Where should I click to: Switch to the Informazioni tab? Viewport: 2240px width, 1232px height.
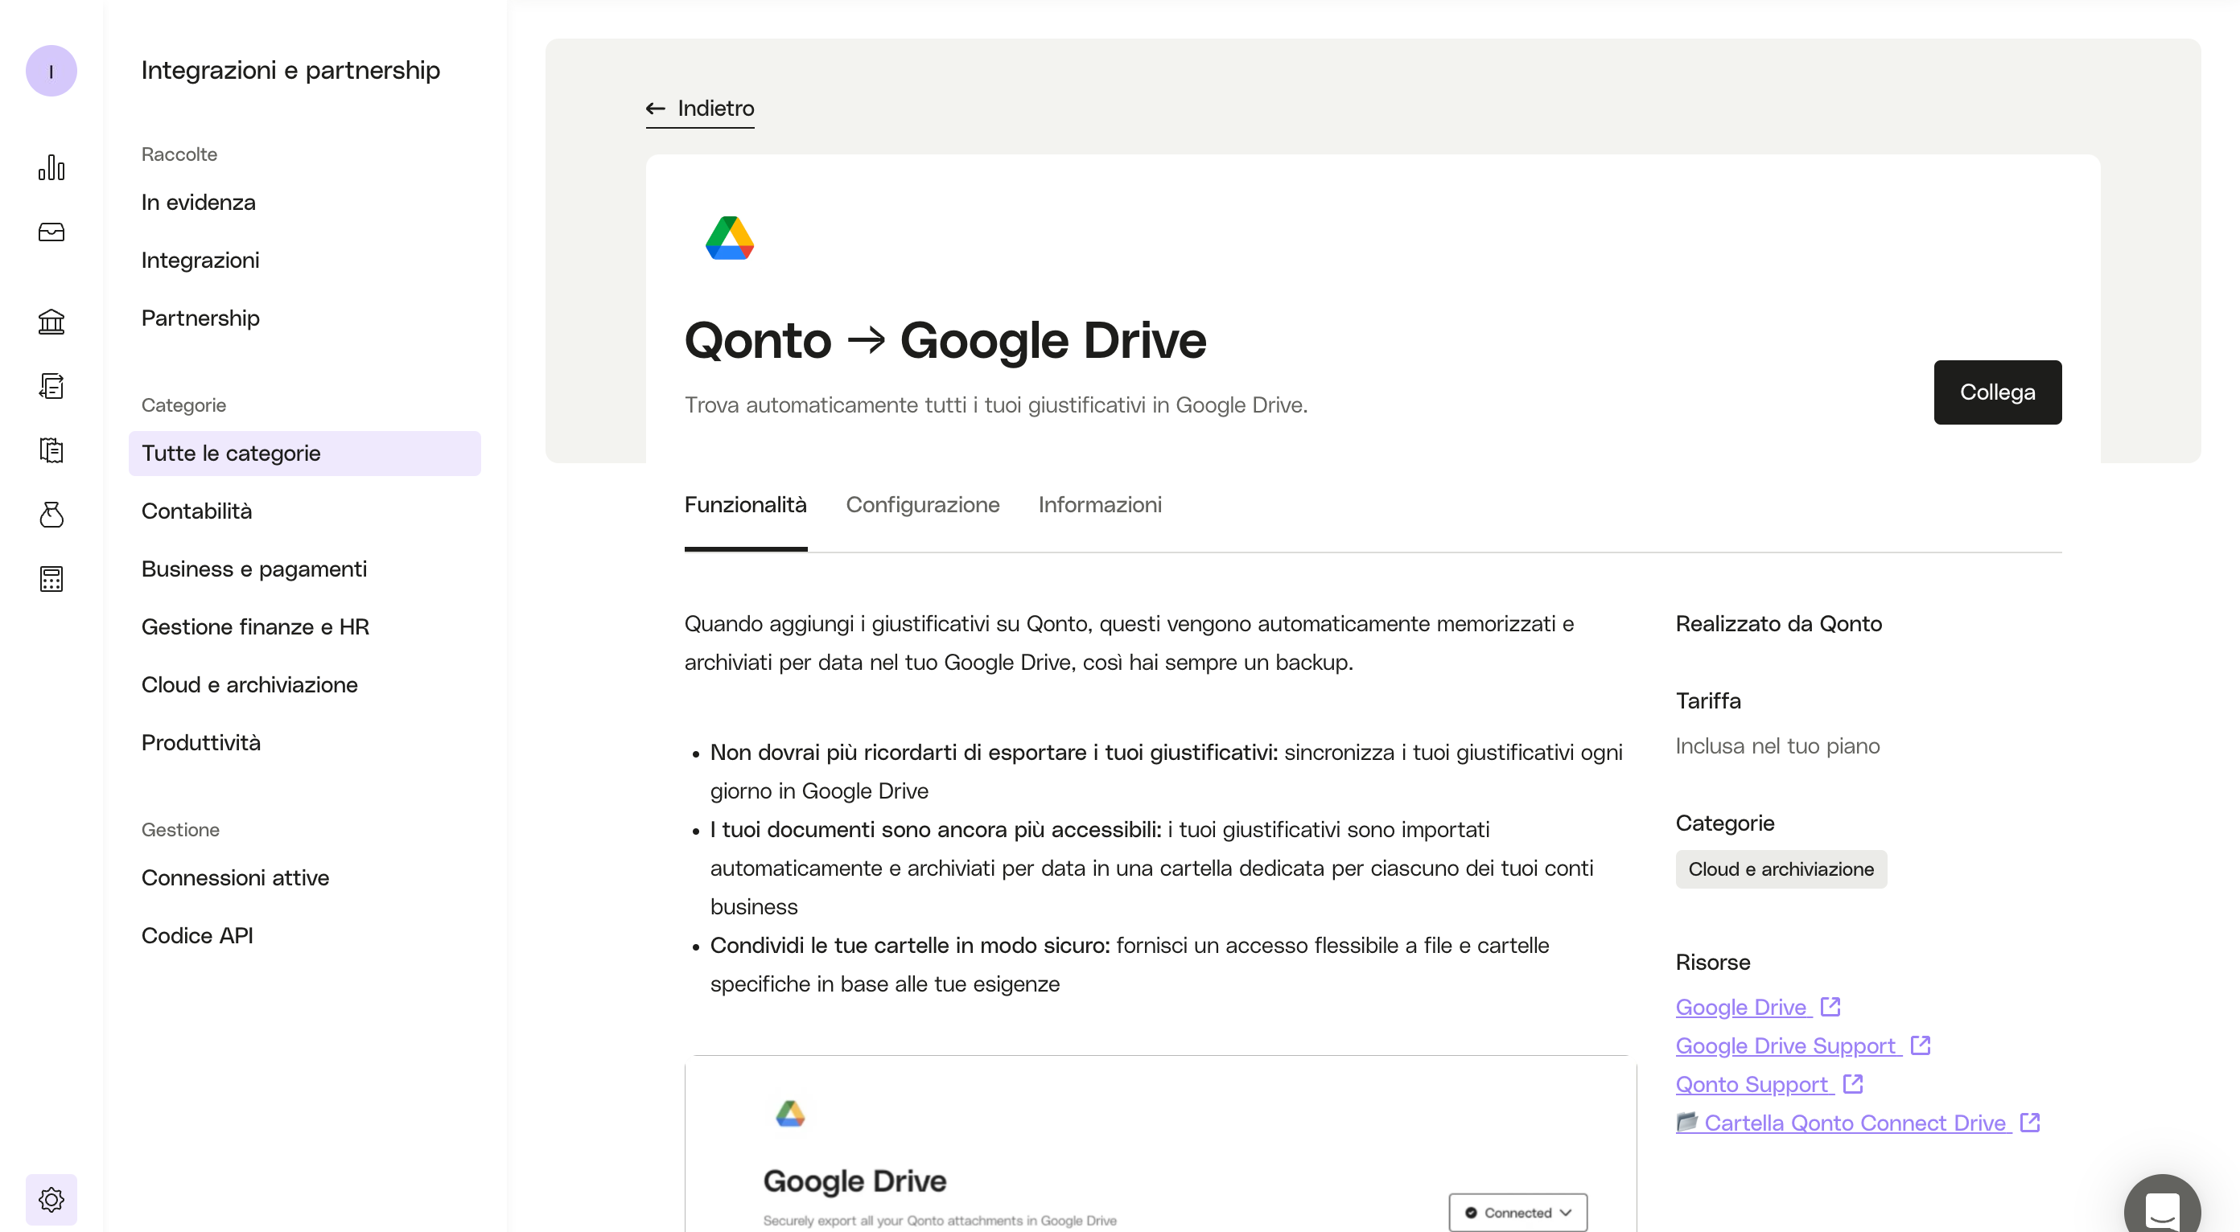click(1099, 505)
